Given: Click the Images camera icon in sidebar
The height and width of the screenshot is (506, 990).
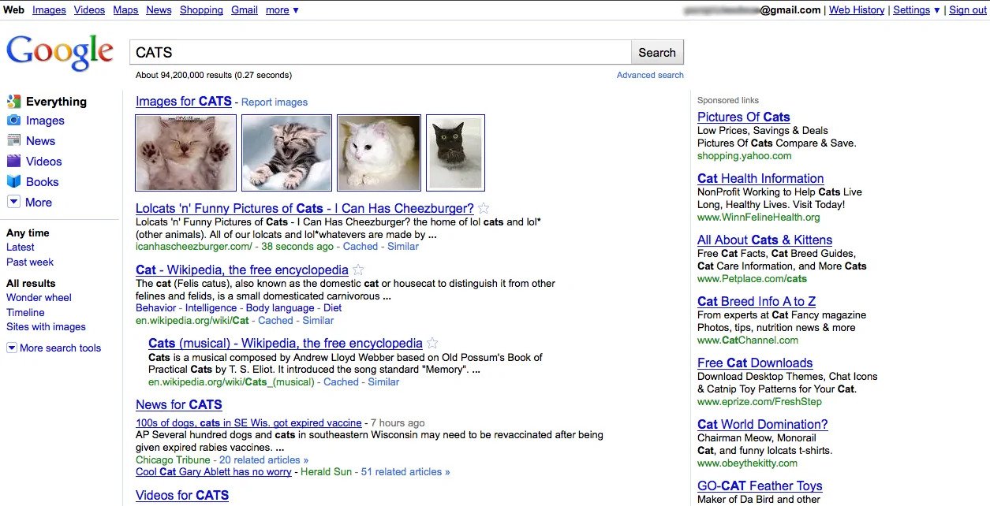Looking at the screenshot, I should tap(13, 121).
